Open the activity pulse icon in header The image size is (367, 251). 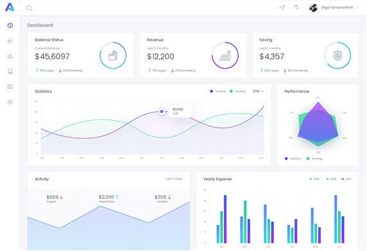point(296,8)
